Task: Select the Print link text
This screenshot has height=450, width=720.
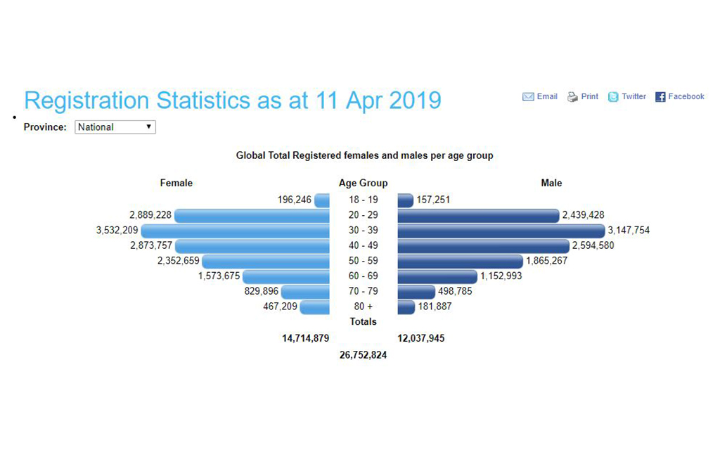Action: [x=590, y=96]
